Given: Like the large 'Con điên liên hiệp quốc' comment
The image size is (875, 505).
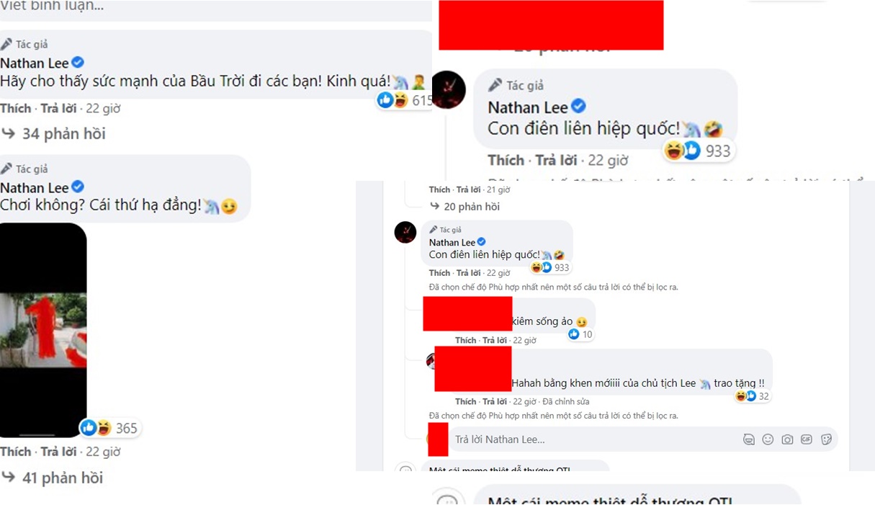Looking at the screenshot, I should pos(506,160).
